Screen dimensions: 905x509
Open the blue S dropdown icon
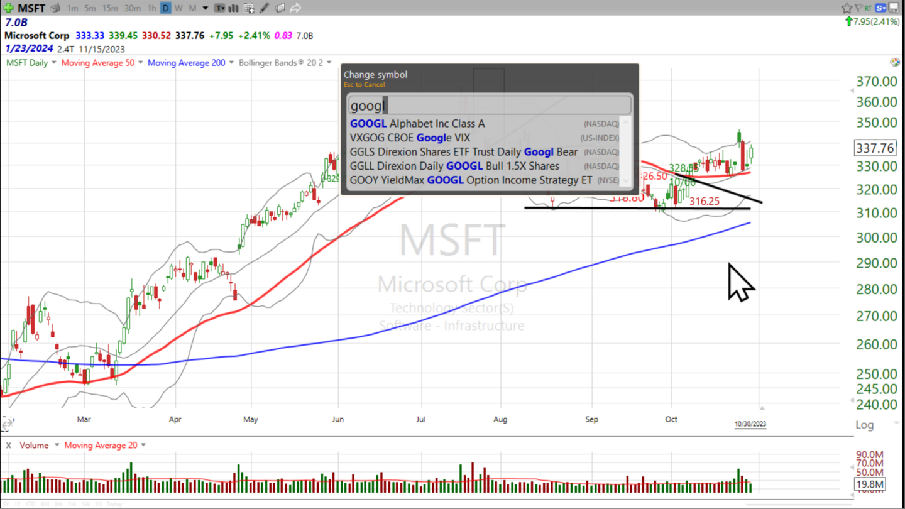(880, 8)
